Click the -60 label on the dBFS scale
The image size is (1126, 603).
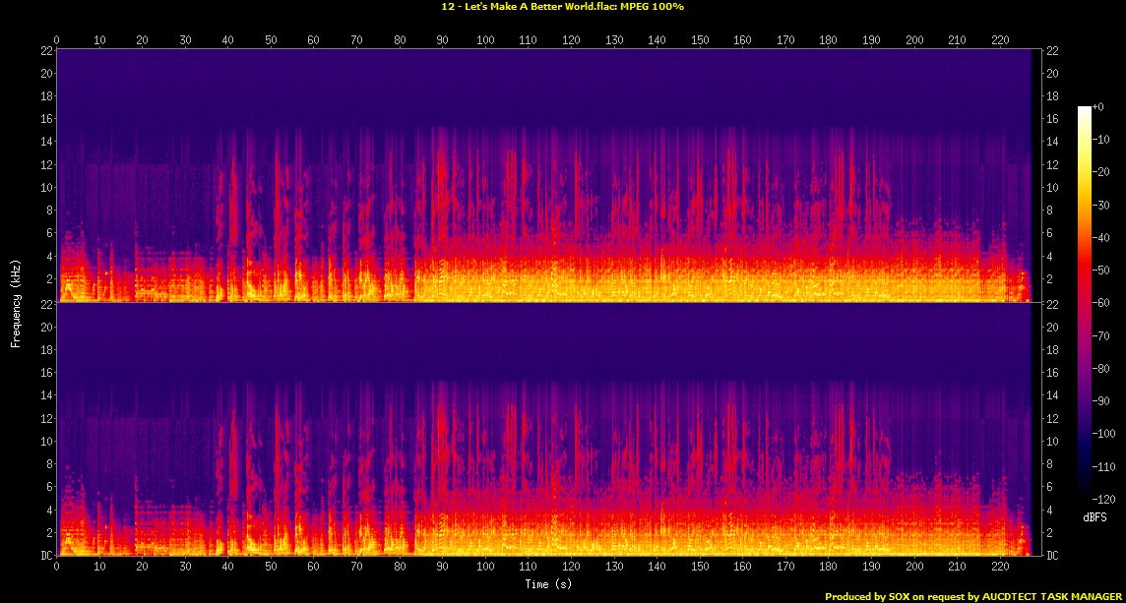point(1104,305)
